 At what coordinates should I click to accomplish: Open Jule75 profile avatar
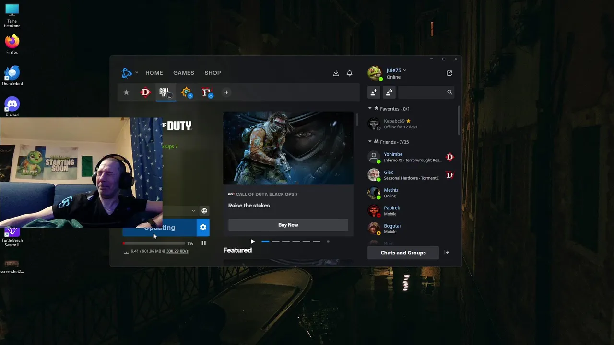375,73
